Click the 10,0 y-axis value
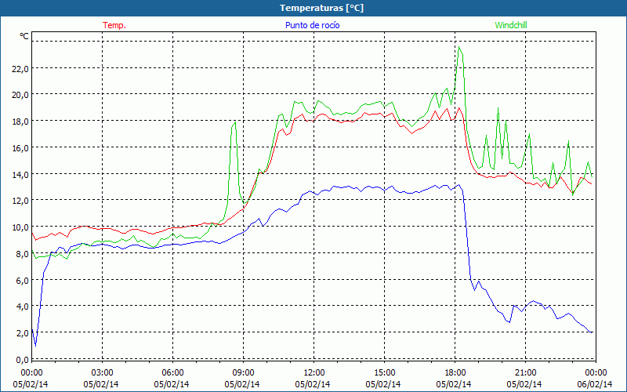 coord(20,227)
